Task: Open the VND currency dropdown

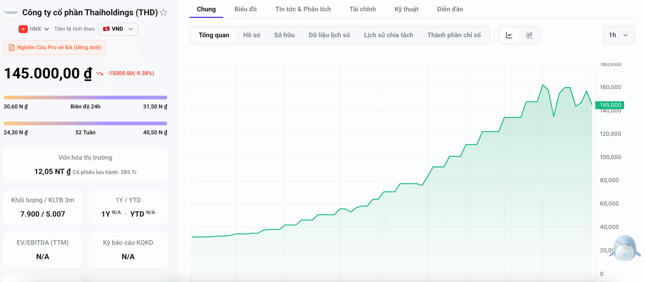Action: point(119,29)
